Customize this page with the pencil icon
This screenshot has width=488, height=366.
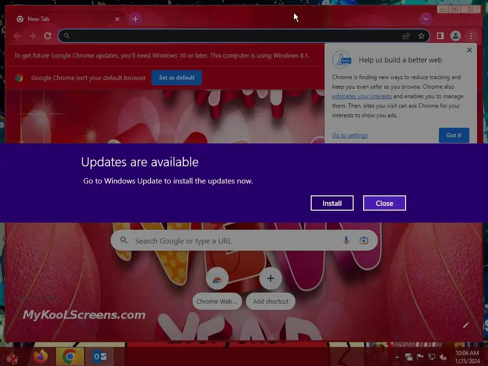click(466, 325)
